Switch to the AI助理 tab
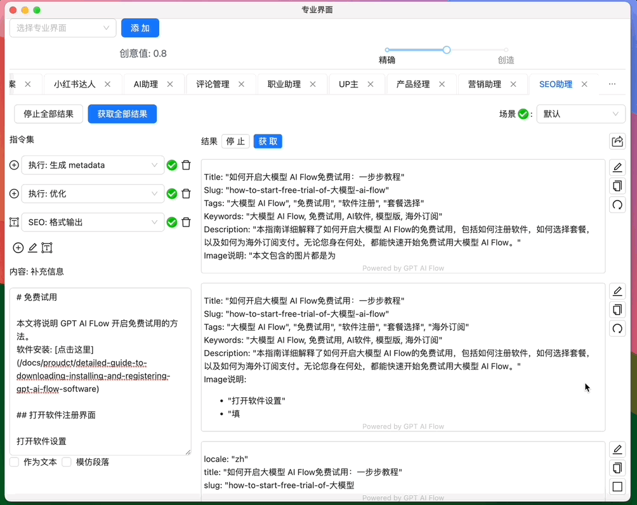The height and width of the screenshot is (505, 637). tap(146, 84)
